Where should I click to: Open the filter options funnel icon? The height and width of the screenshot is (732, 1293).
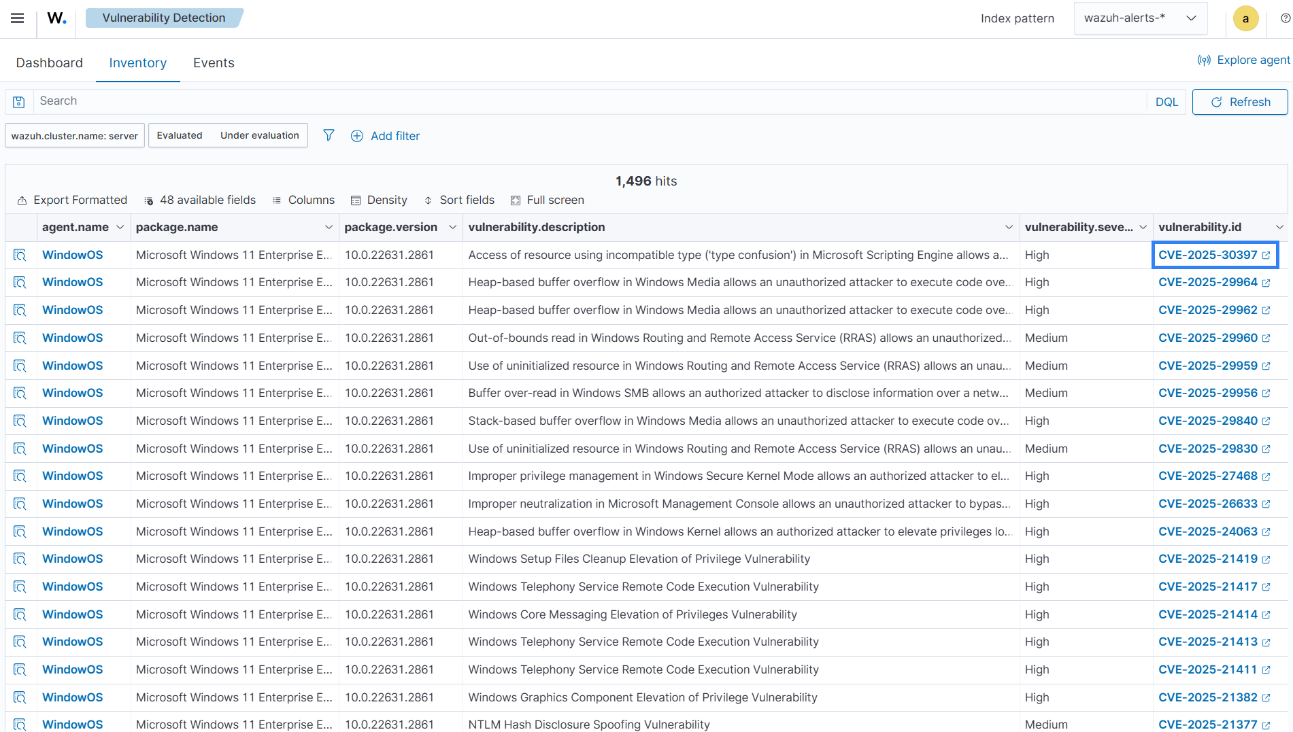tap(329, 135)
